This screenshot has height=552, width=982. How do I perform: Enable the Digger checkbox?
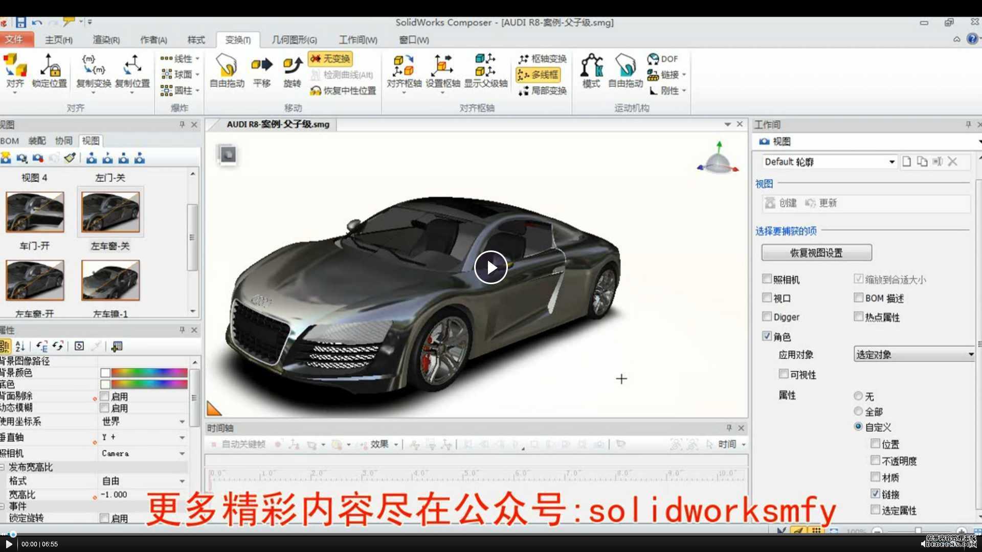point(767,316)
